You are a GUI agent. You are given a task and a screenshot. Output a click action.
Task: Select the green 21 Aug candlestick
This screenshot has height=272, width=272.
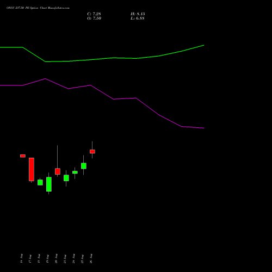click(66, 178)
